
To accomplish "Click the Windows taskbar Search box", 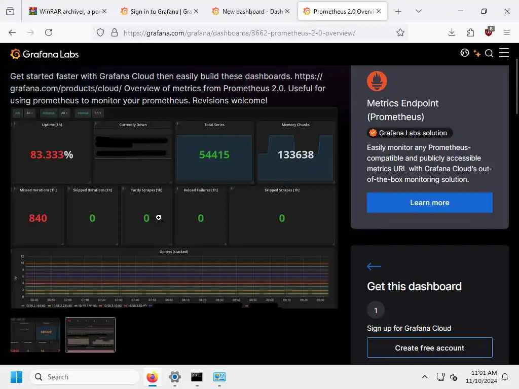I will pyautogui.click(x=85, y=377).
